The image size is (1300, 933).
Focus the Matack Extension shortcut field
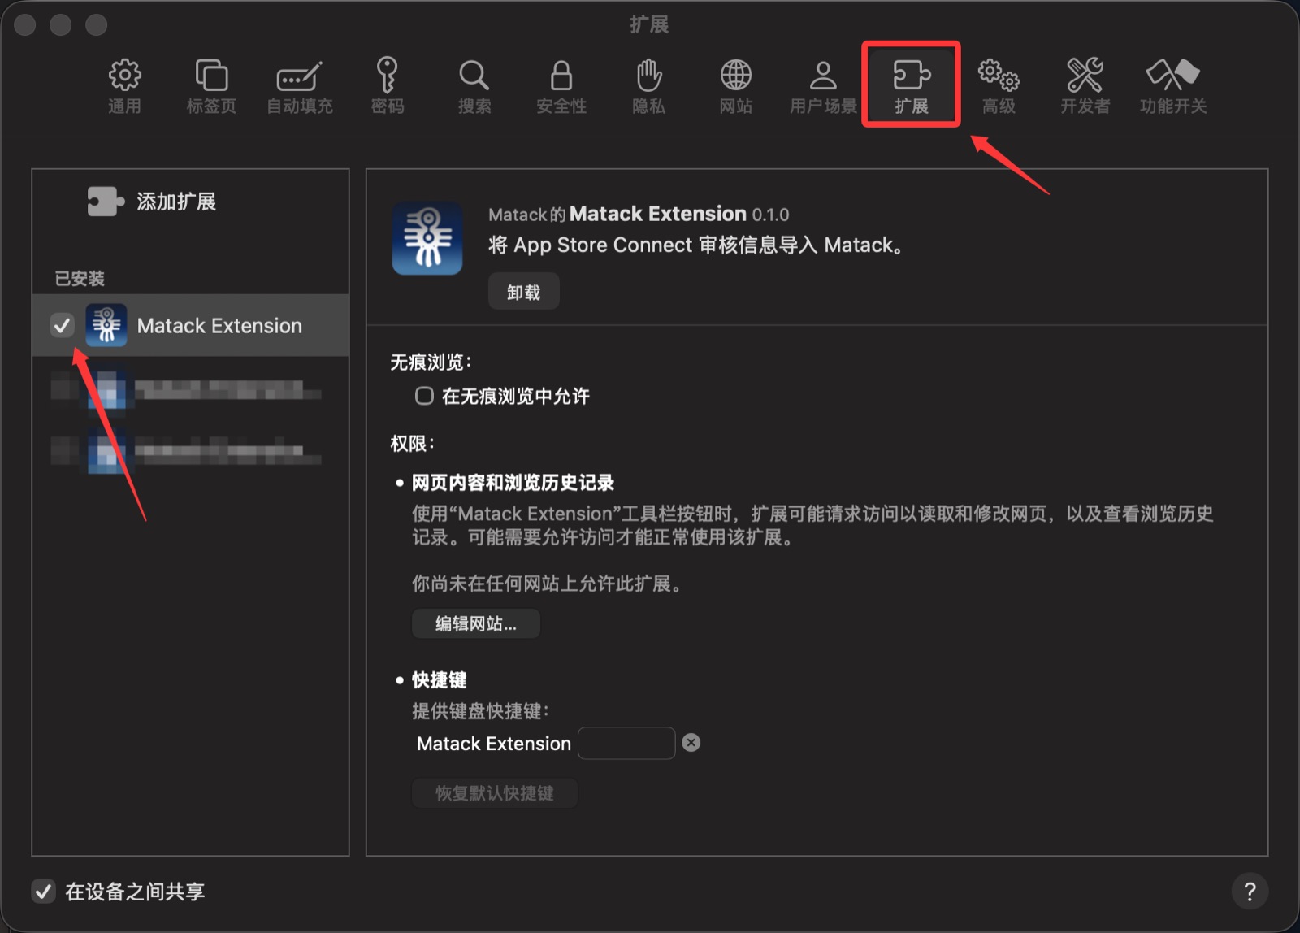626,743
